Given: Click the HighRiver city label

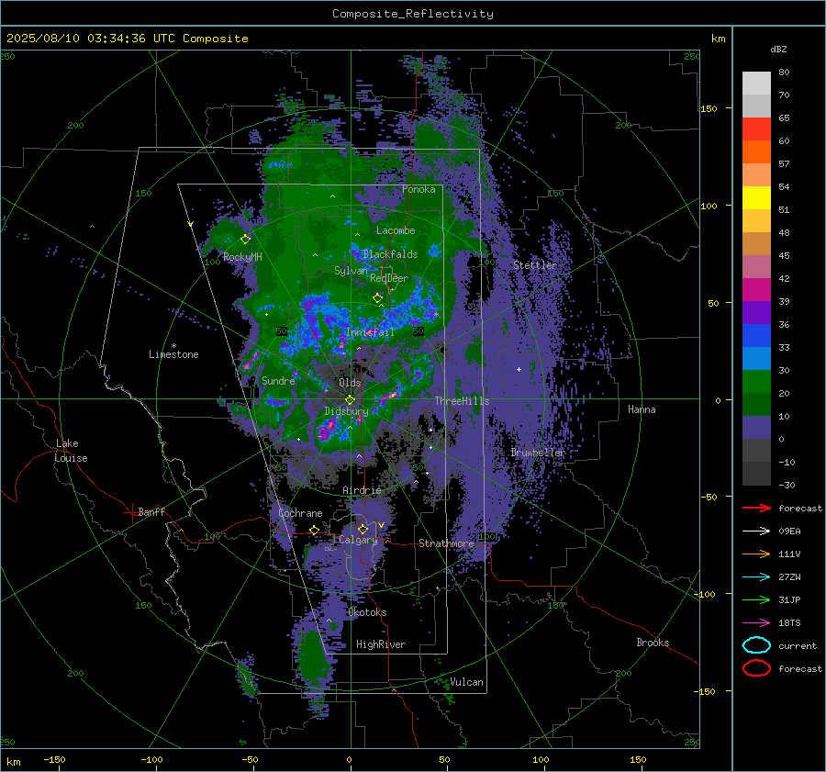Looking at the screenshot, I should coord(381,644).
